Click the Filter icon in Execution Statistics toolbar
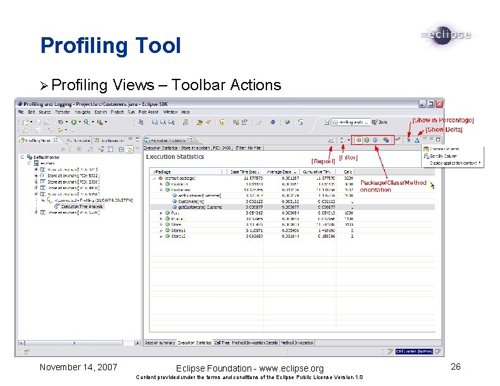Image resolution: width=500 pixels, height=386 pixels. [343, 140]
